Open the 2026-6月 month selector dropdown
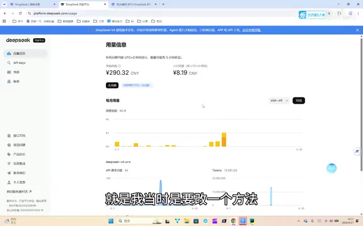This screenshot has width=363, height=226. pos(279,100)
